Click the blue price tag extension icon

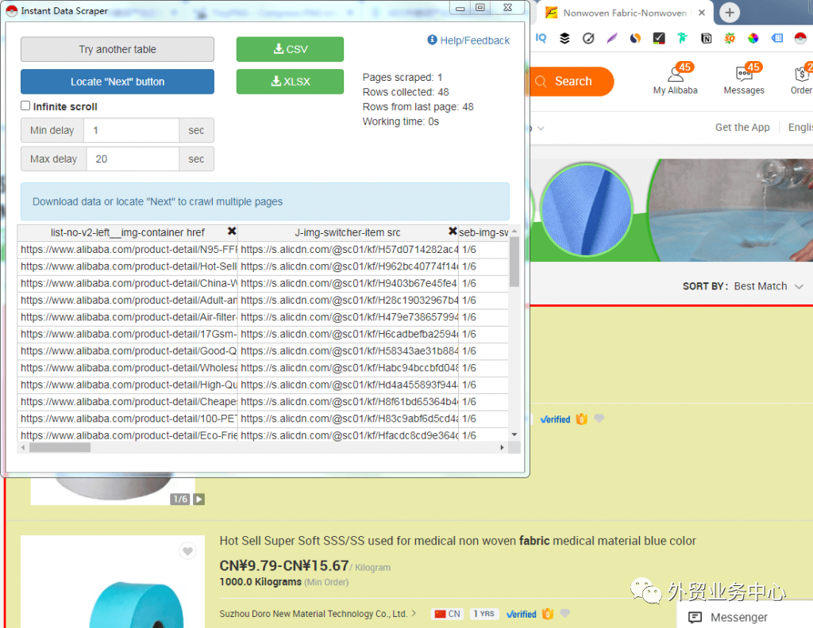[x=776, y=38]
